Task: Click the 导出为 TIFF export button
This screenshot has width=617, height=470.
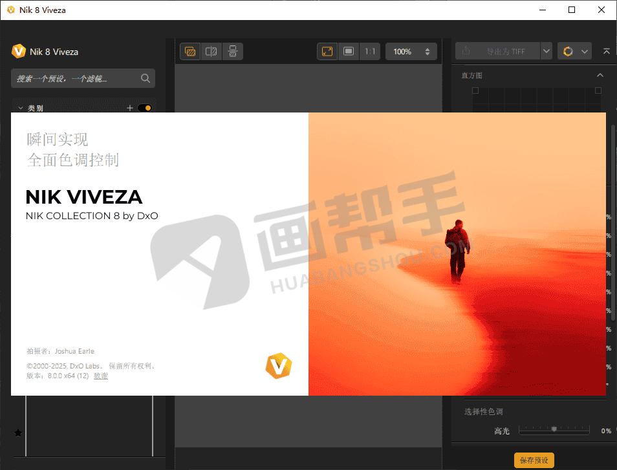Action: (x=498, y=52)
